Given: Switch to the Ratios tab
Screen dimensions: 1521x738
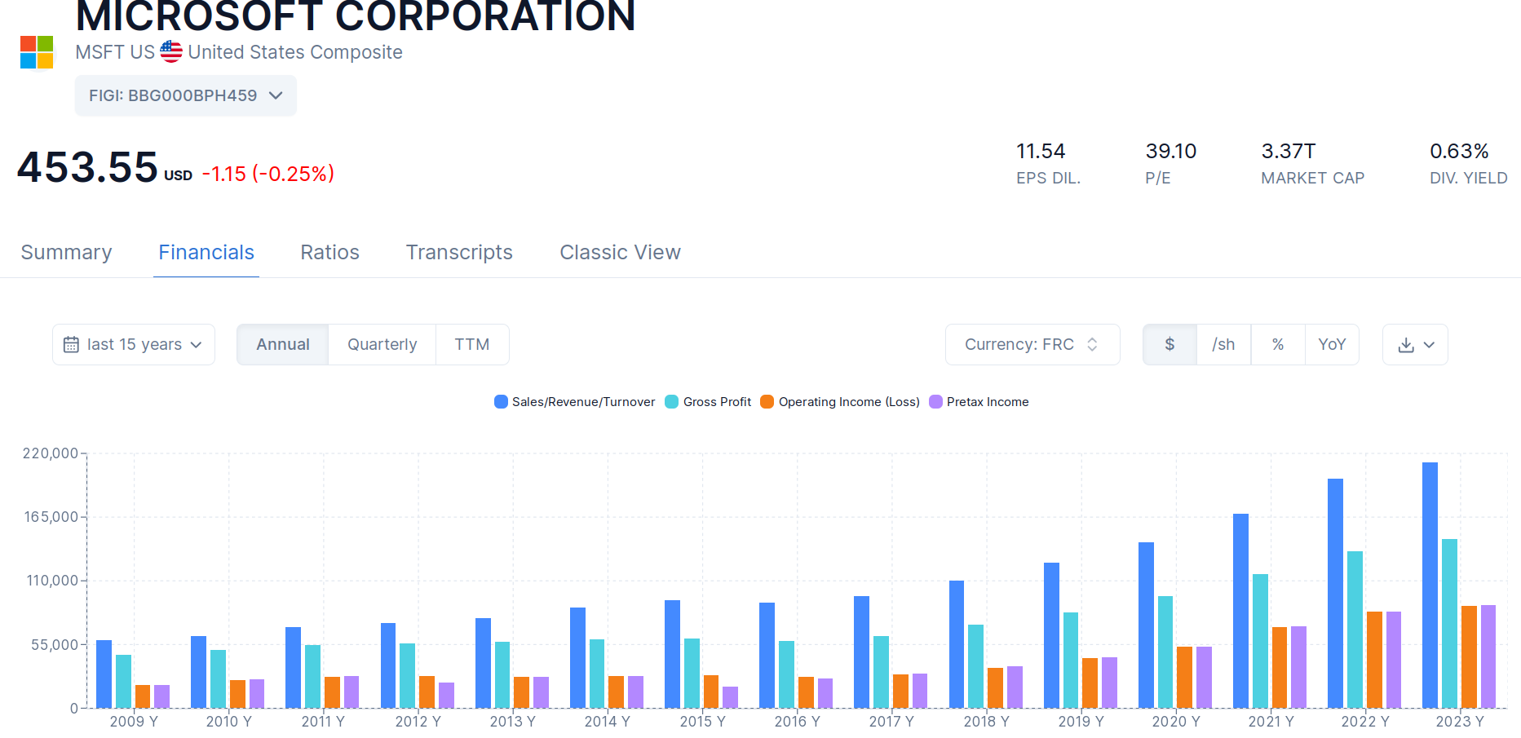Looking at the screenshot, I should [329, 253].
